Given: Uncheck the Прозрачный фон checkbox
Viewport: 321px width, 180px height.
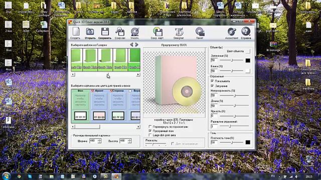Looking at the screenshot, I should 150,131.
